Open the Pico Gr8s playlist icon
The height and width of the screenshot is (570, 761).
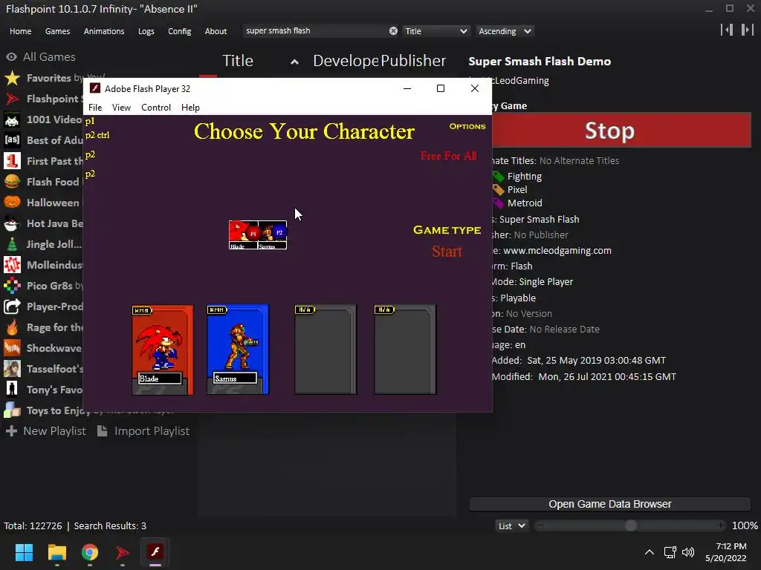pos(12,286)
